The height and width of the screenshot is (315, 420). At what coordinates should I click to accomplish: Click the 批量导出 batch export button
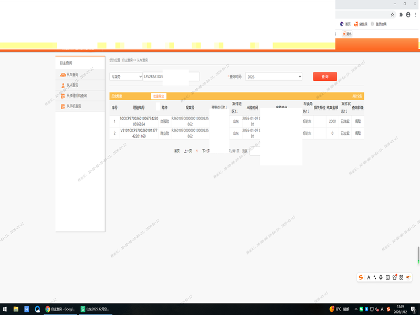point(158,96)
